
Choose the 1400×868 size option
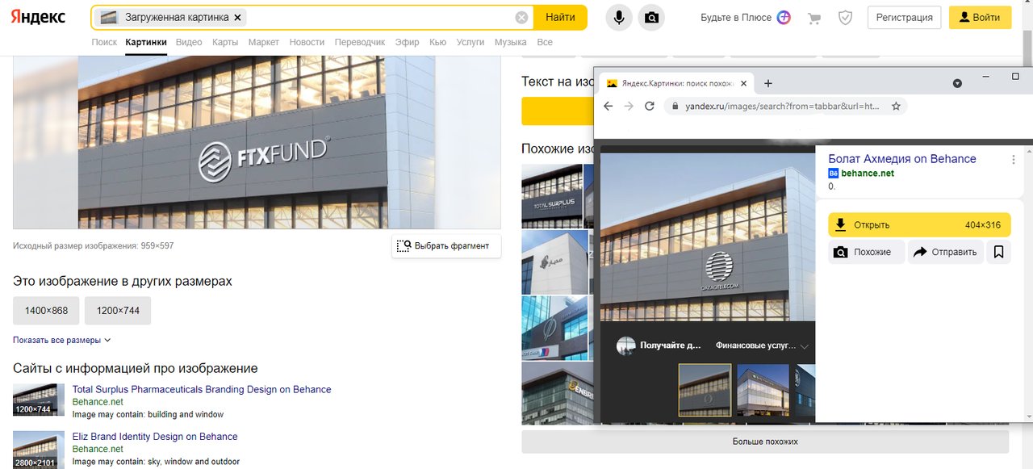46,311
